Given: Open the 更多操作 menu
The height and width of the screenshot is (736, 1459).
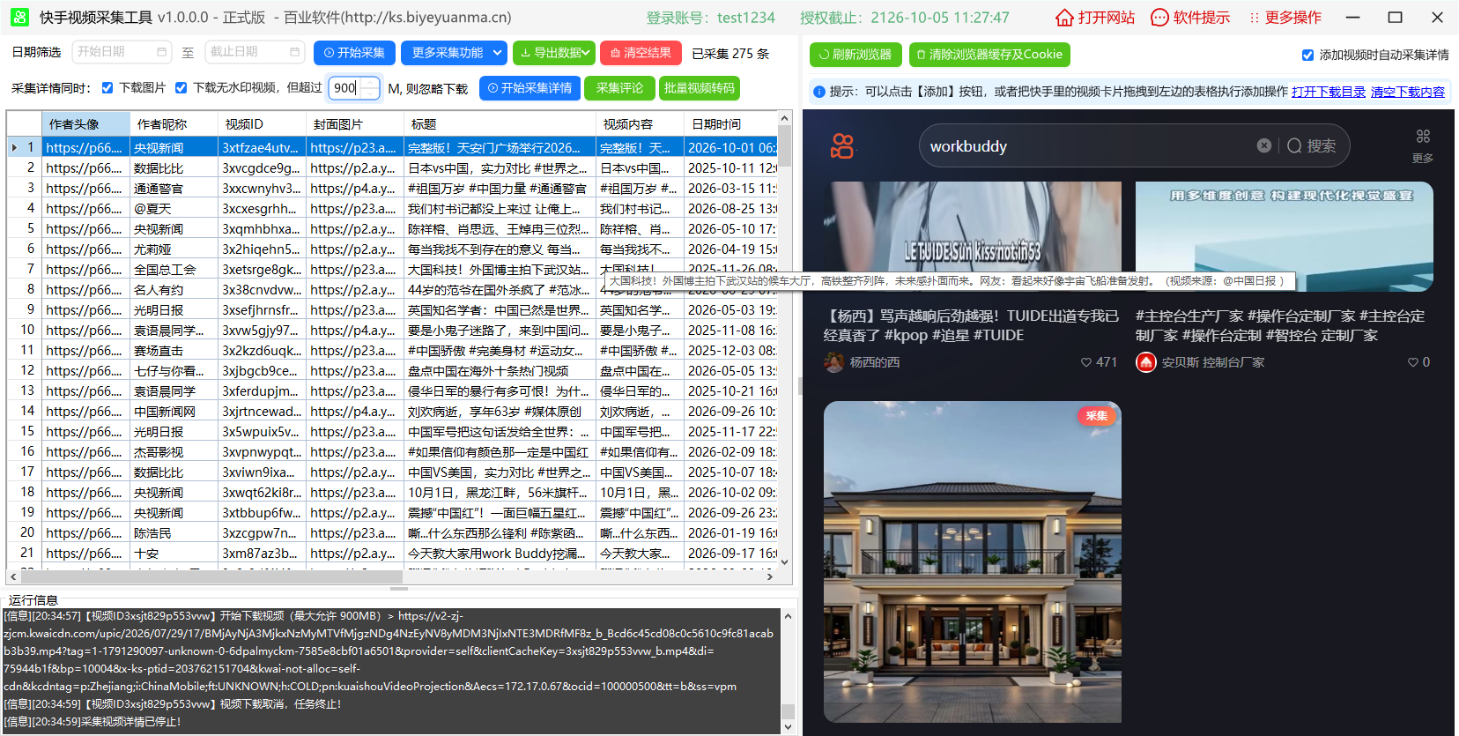Looking at the screenshot, I should [x=1285, y=18].
